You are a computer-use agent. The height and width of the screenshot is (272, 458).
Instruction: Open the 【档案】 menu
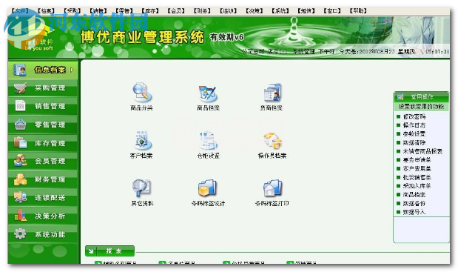tap(46, 11)
